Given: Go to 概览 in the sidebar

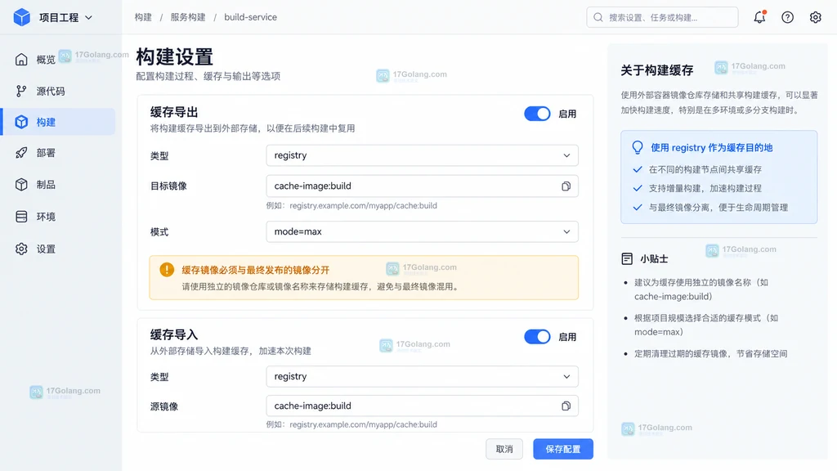Looking at the screenshot, I should 59,59.
